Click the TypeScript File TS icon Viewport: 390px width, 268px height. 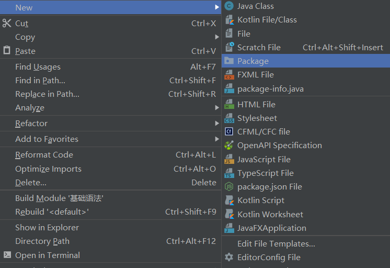229,173
